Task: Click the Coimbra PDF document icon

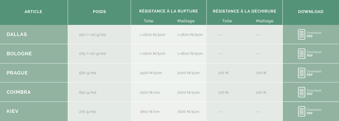Action: click(302, 92)
